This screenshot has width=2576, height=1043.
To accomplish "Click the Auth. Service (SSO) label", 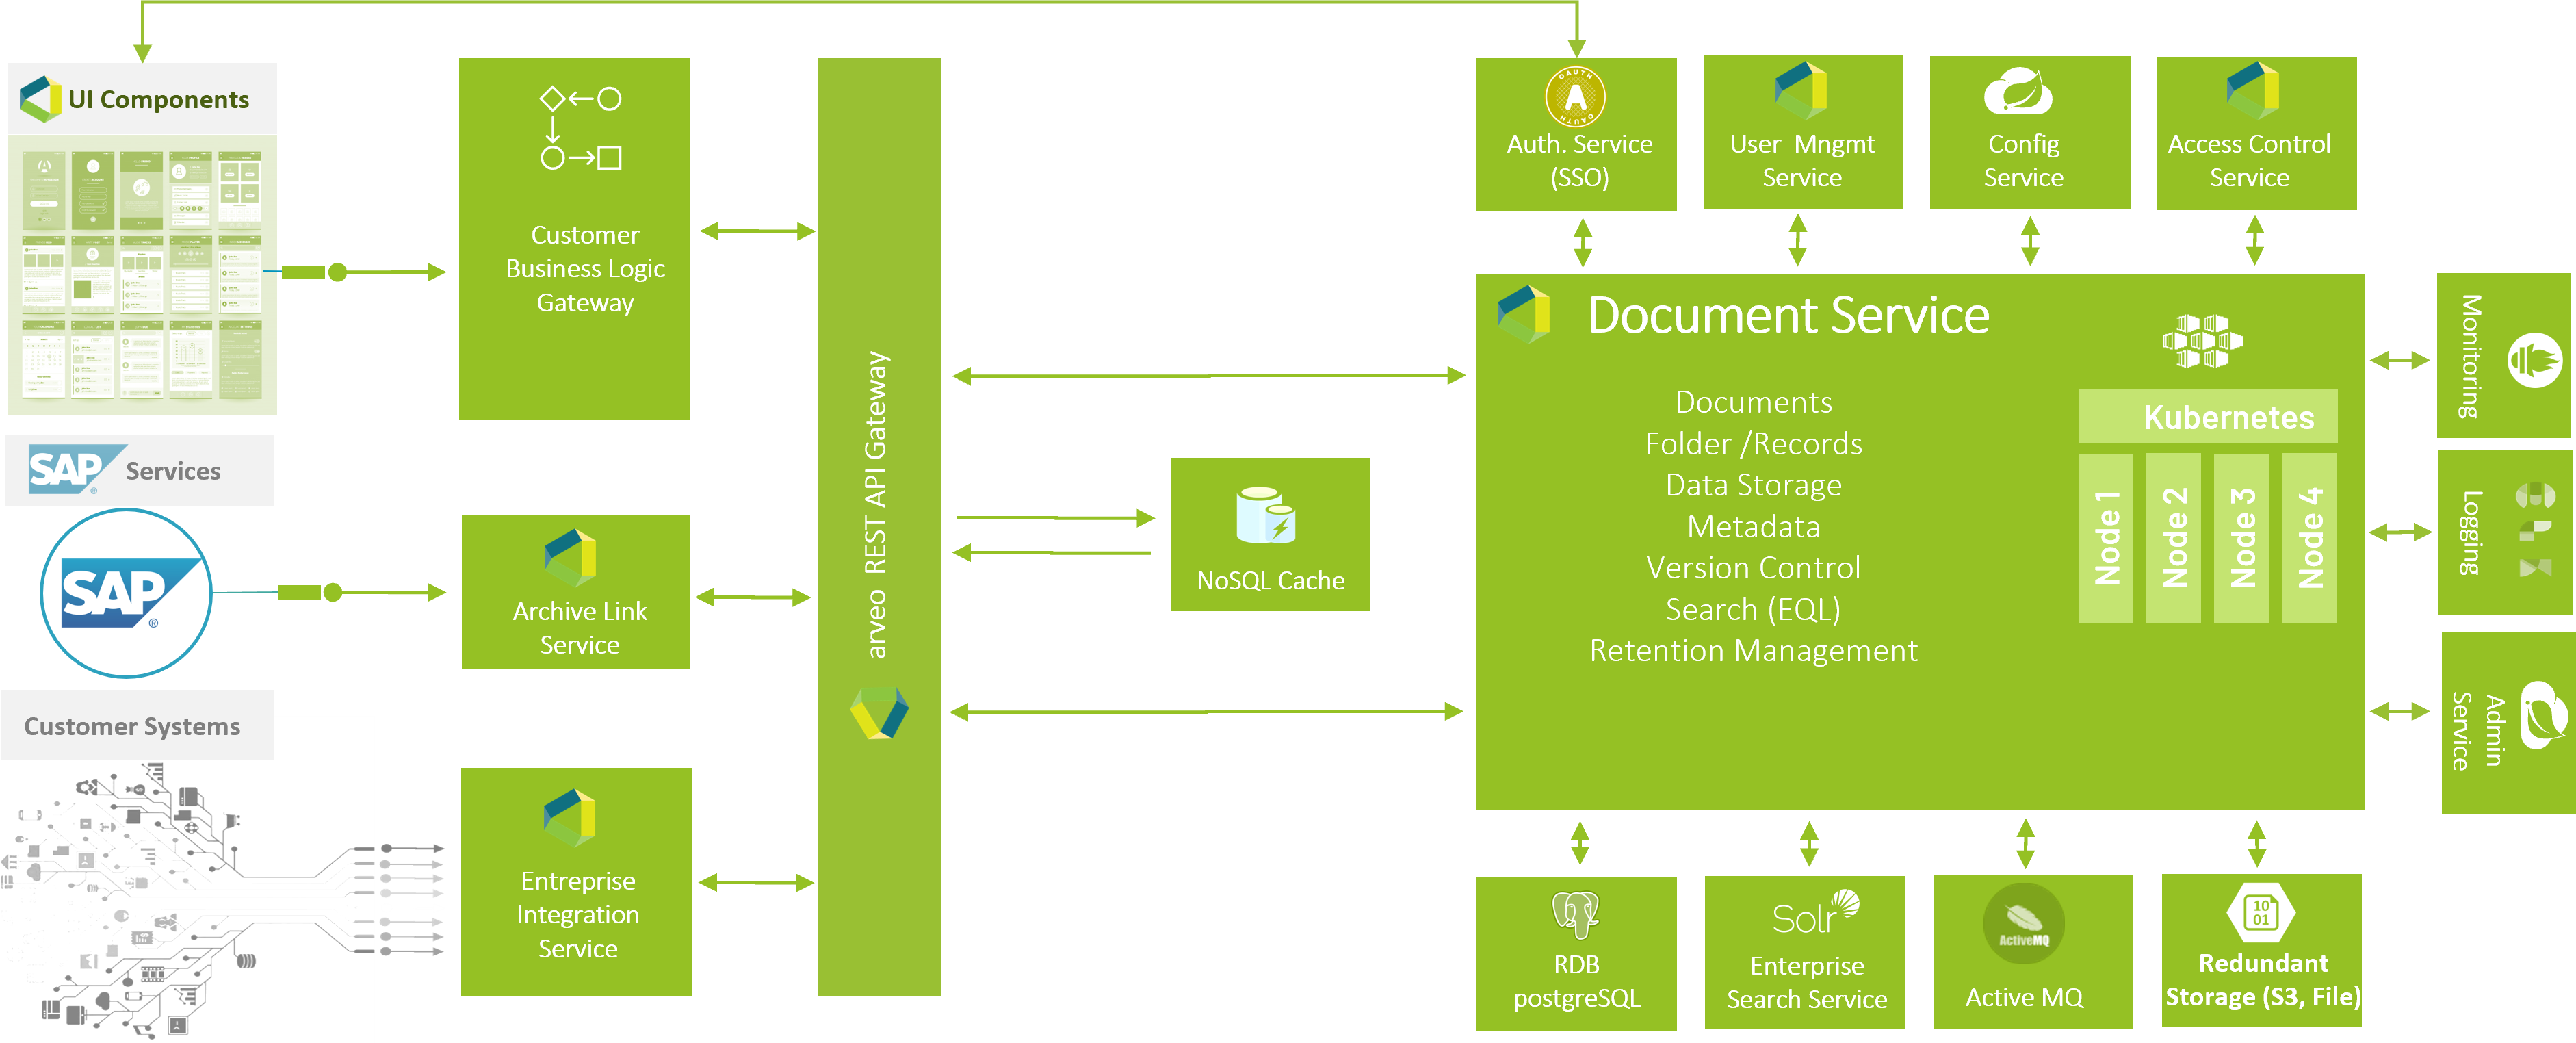I will tap(1579, 160).
